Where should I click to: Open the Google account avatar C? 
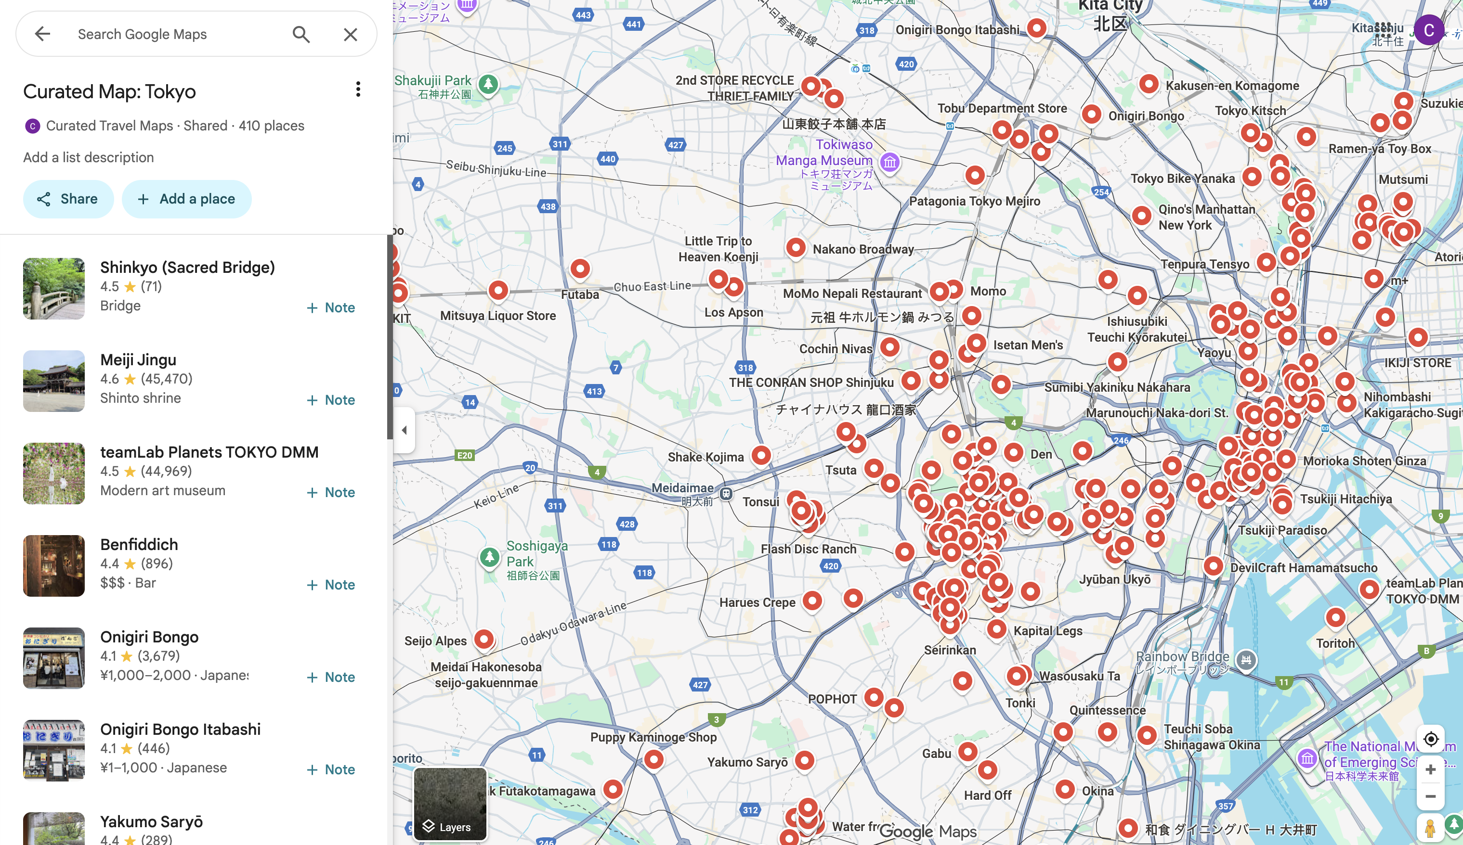coord(1429,30)
